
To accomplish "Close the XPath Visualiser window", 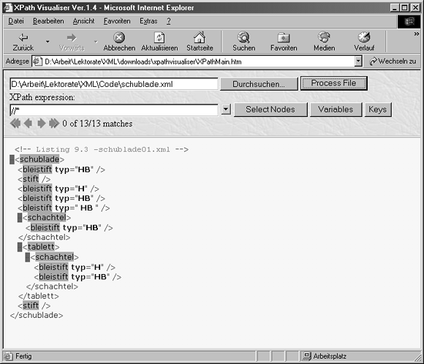I will tap(415, 7).
